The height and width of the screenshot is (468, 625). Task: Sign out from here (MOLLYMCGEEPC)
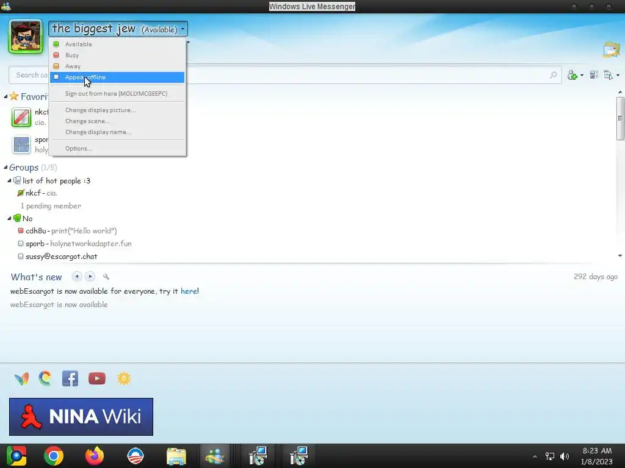[x=117, y=93]
